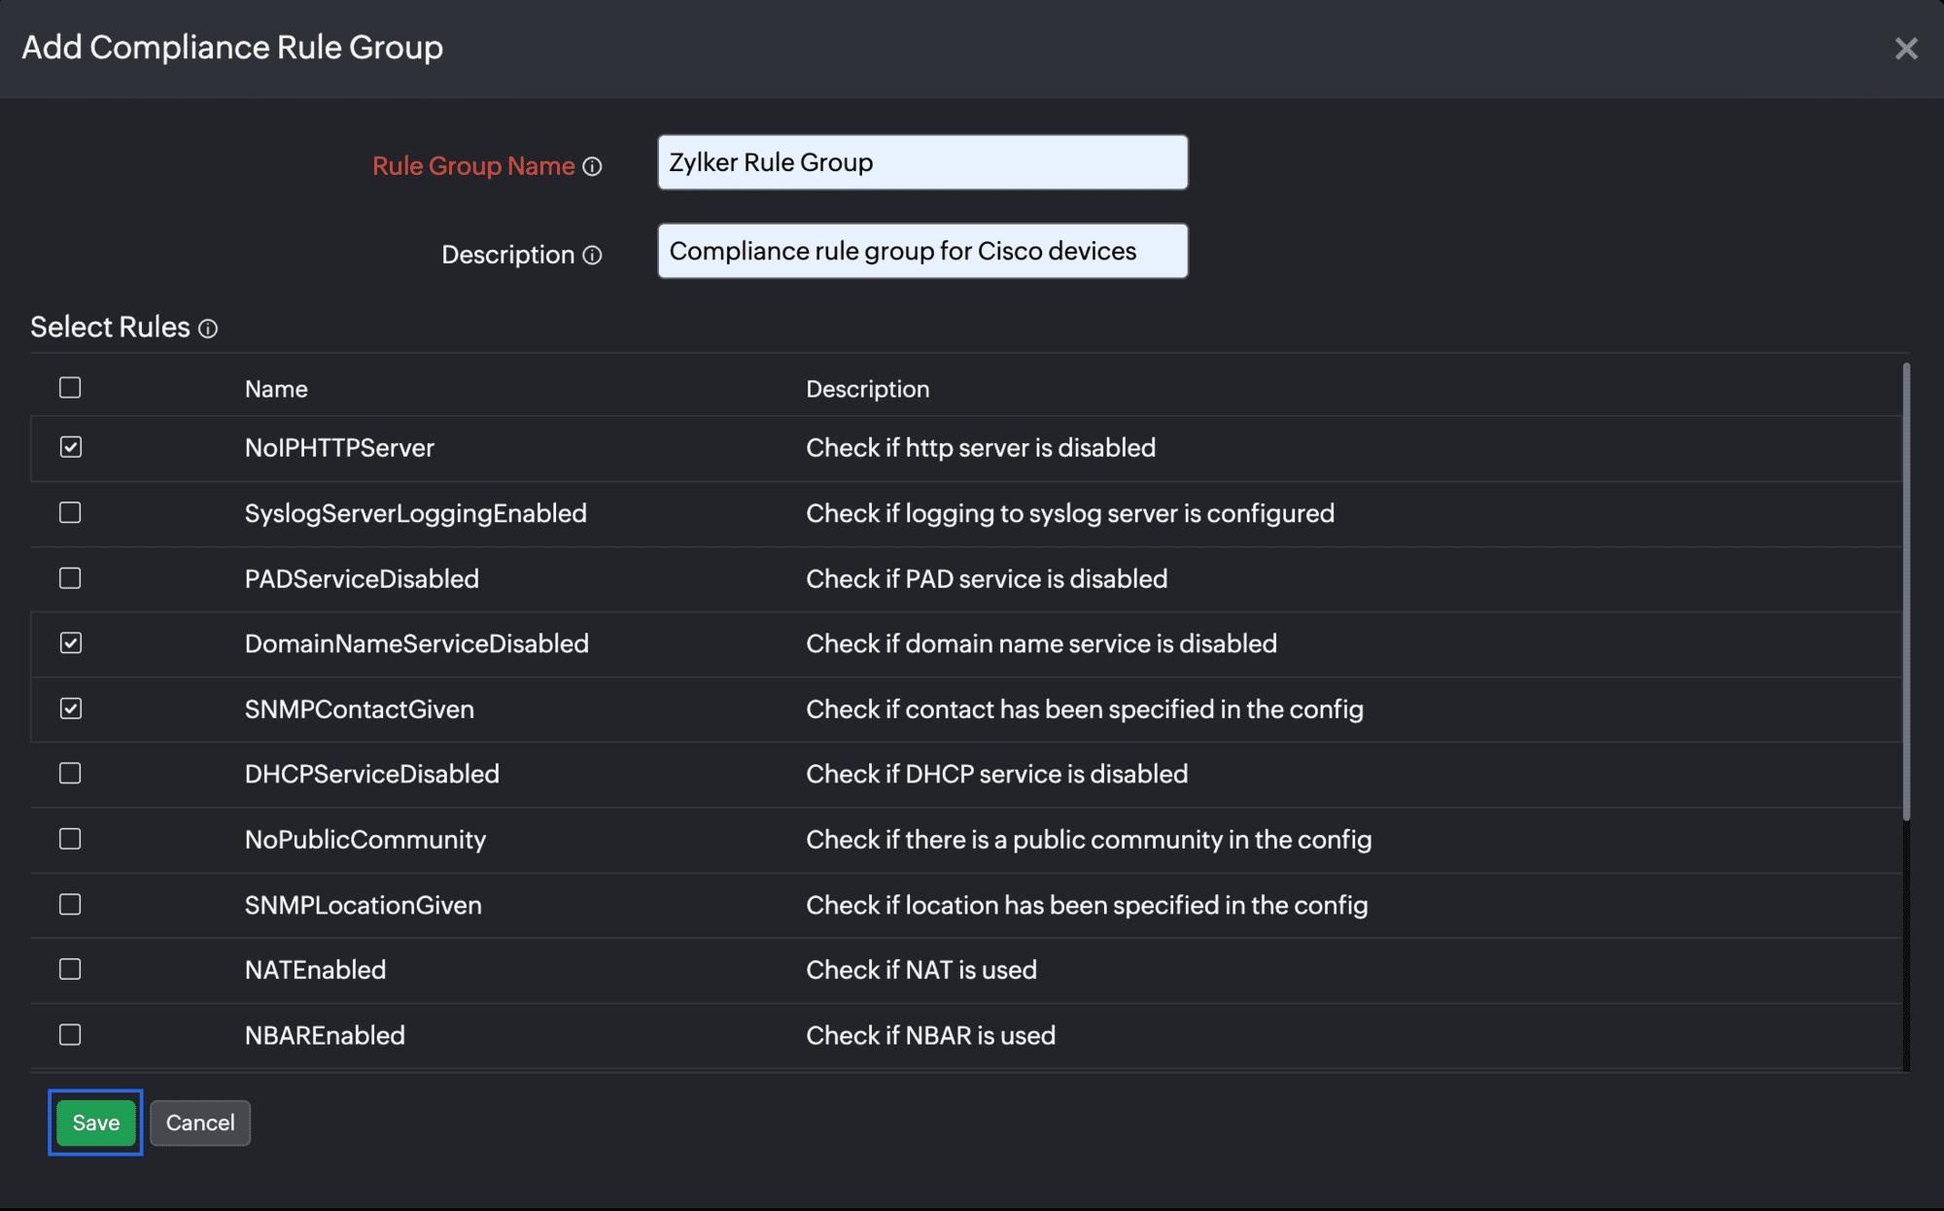Enable the NATEnabled rule checkbox
This screenshot has height=1211, width=1944.
[x=70, y=970]
